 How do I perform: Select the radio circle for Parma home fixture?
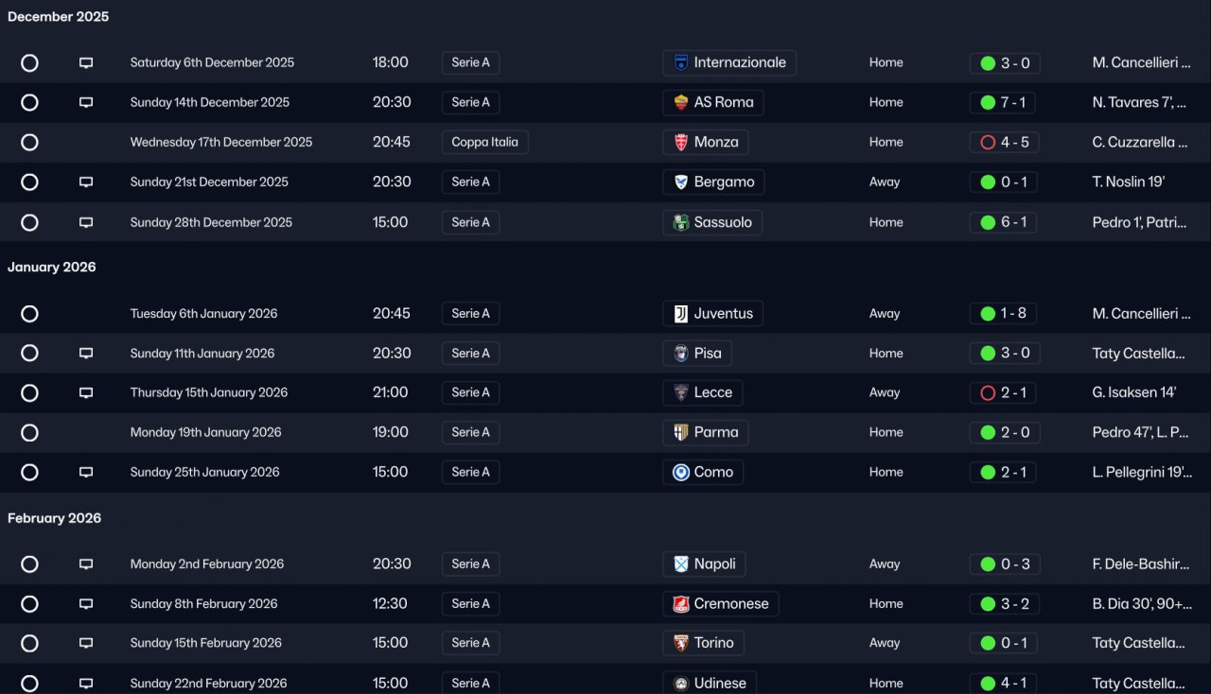29,432
